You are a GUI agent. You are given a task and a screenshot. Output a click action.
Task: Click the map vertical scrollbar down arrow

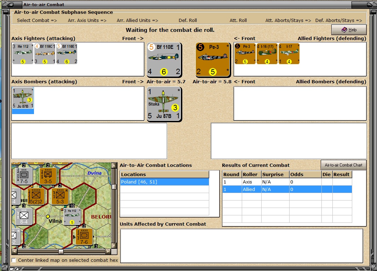[x=114, y=245]
